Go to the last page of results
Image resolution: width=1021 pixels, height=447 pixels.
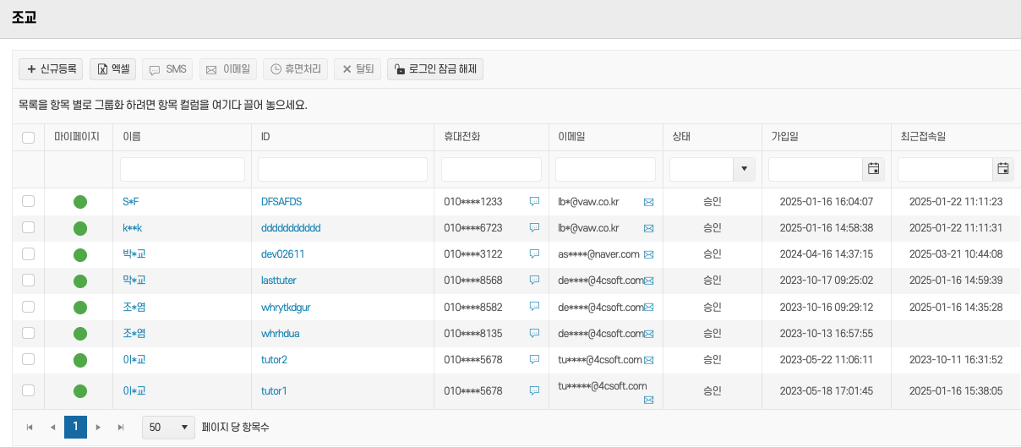120,428
